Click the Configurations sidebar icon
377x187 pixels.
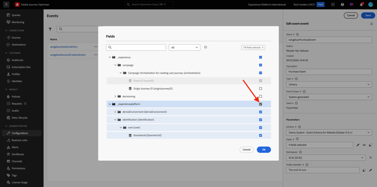point(9,133)
